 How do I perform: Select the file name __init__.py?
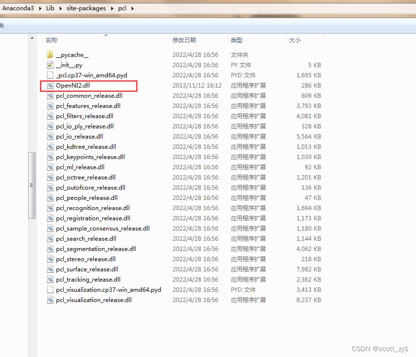(x=69, y=65)
